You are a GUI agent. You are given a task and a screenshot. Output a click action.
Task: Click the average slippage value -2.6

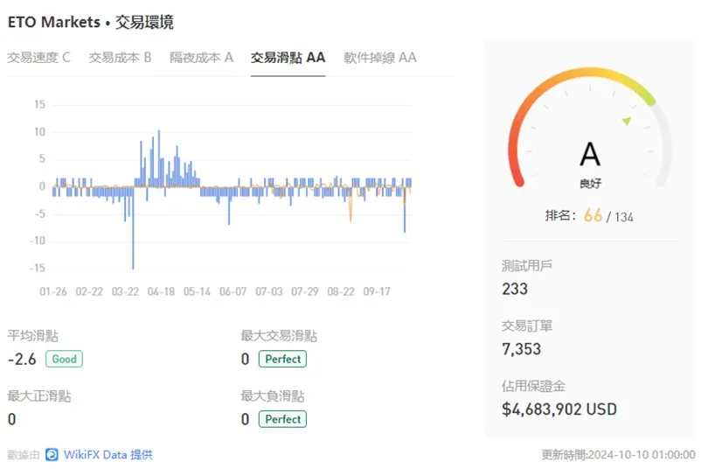[x=22, y=359]
